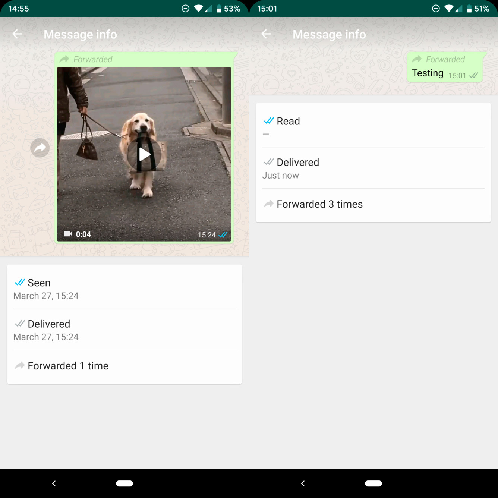Tap the blue double-check icon next to Seen
This screenshot has width=498, height=498.
click(x=20, y=283)
